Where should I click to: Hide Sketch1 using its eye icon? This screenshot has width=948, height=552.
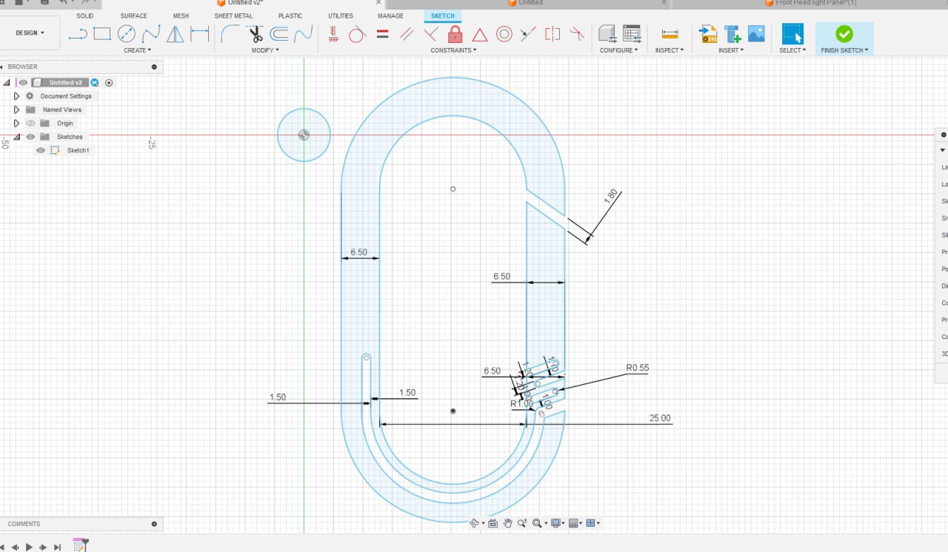pos(41,150)
